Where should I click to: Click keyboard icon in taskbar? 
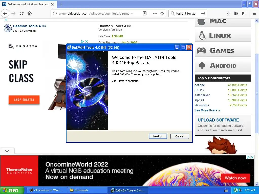226,190
